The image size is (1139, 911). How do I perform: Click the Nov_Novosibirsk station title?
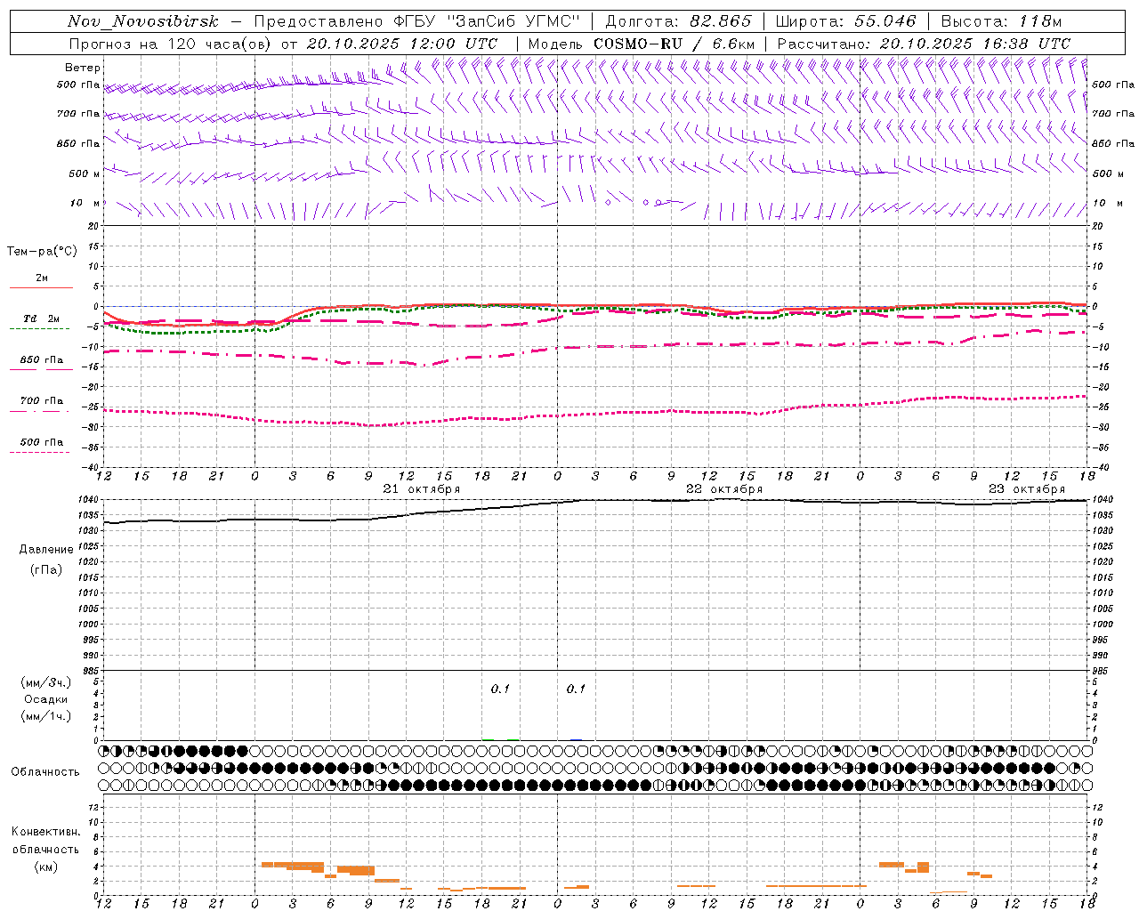(x=143, y=21)
